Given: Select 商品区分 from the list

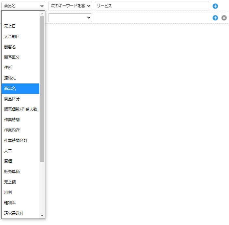Looking at the screenshot, I should 20,99.
